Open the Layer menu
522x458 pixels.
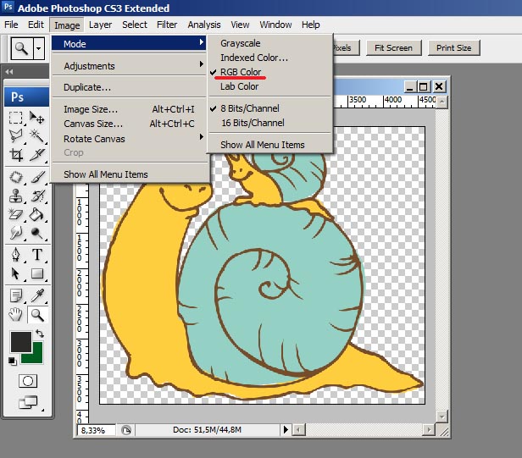(100, 25)
